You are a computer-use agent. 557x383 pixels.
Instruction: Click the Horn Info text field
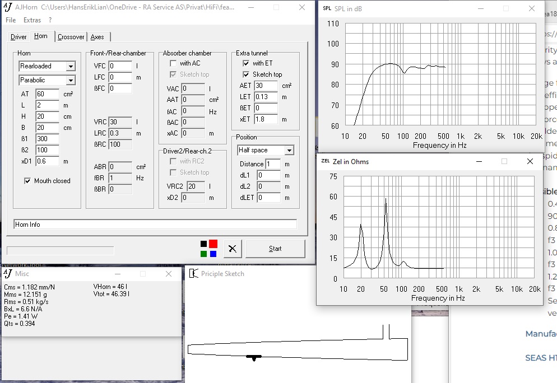point(155,225)
